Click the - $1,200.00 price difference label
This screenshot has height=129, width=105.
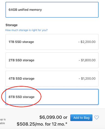87,78
